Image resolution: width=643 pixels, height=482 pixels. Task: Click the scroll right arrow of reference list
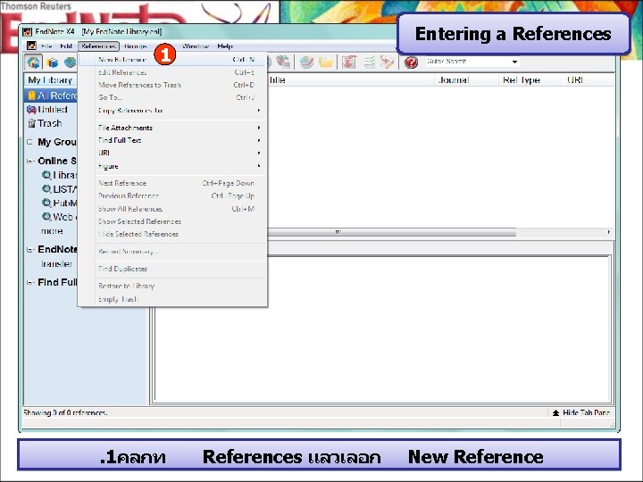pos(608,232)
